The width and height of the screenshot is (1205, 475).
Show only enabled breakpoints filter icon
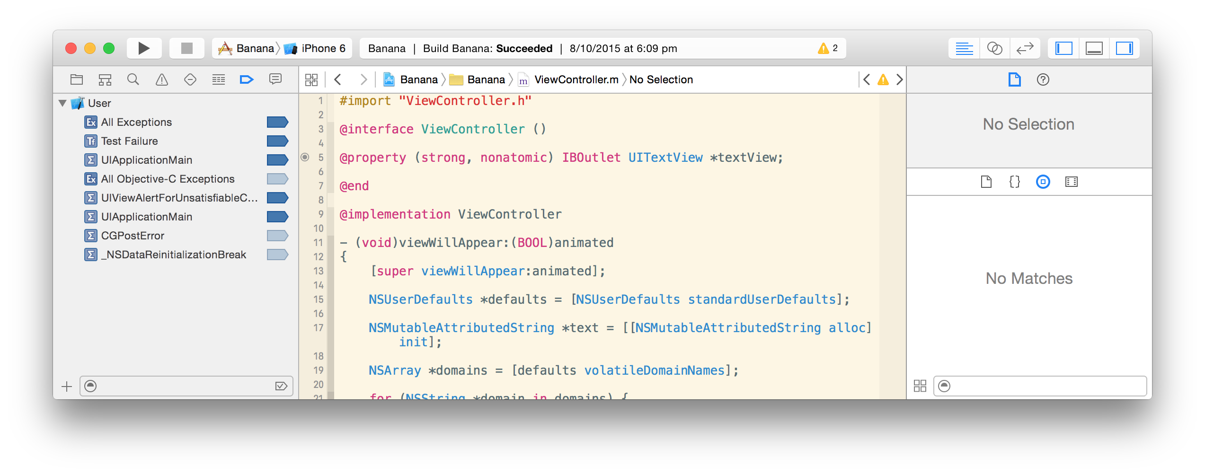(281, 387)
